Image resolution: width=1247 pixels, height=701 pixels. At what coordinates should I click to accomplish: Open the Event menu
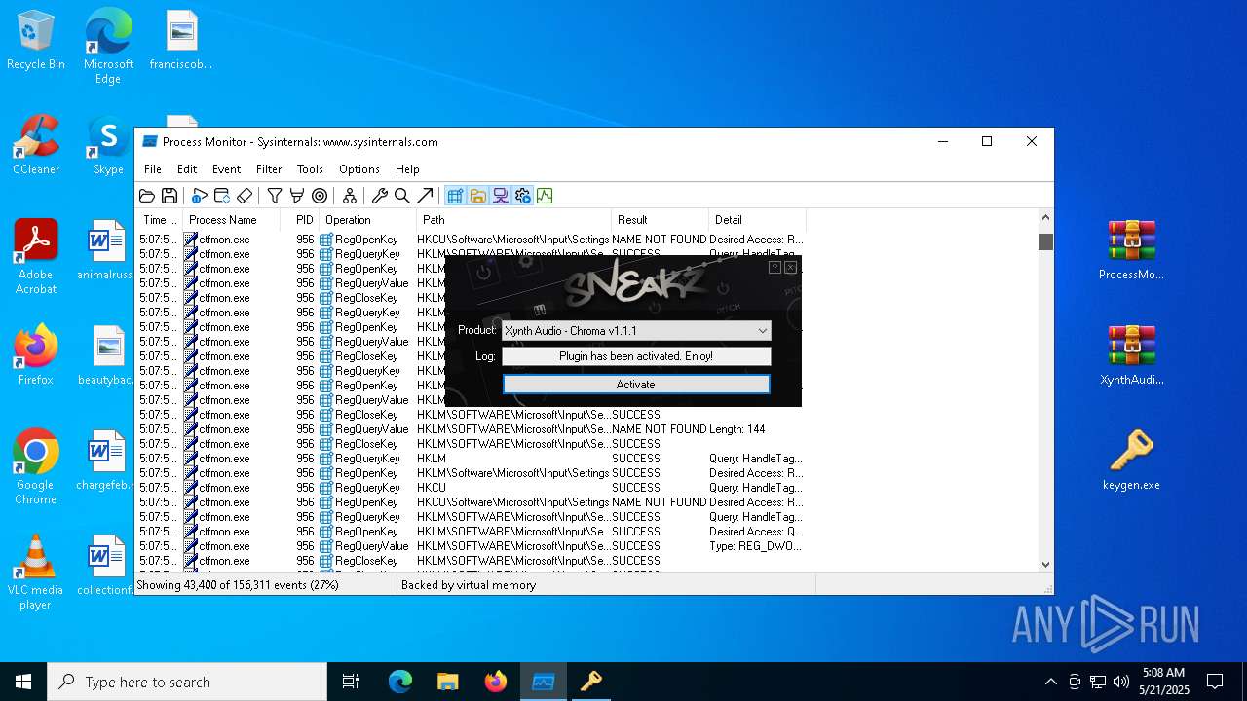coord(226,169)
